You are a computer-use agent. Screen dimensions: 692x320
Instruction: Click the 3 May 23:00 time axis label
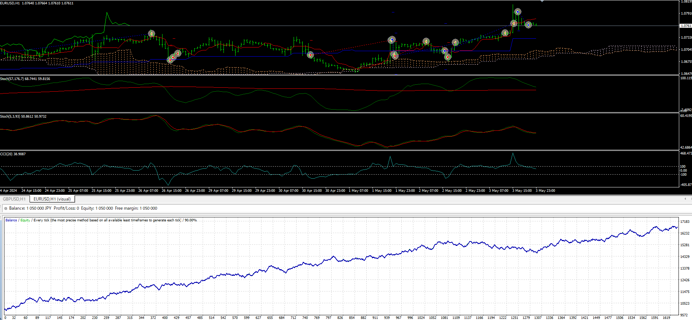545,191
